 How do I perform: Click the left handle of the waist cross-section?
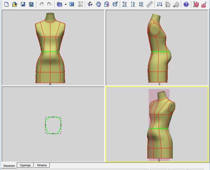[46, 125]
